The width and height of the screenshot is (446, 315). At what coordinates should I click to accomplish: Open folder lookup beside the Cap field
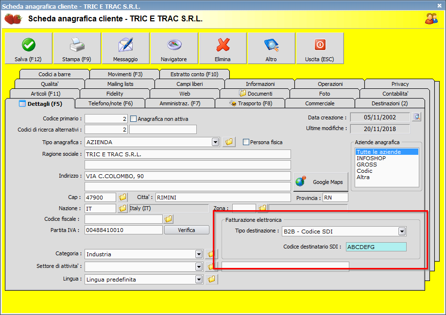pyautogui.click(x=122, y=197)
